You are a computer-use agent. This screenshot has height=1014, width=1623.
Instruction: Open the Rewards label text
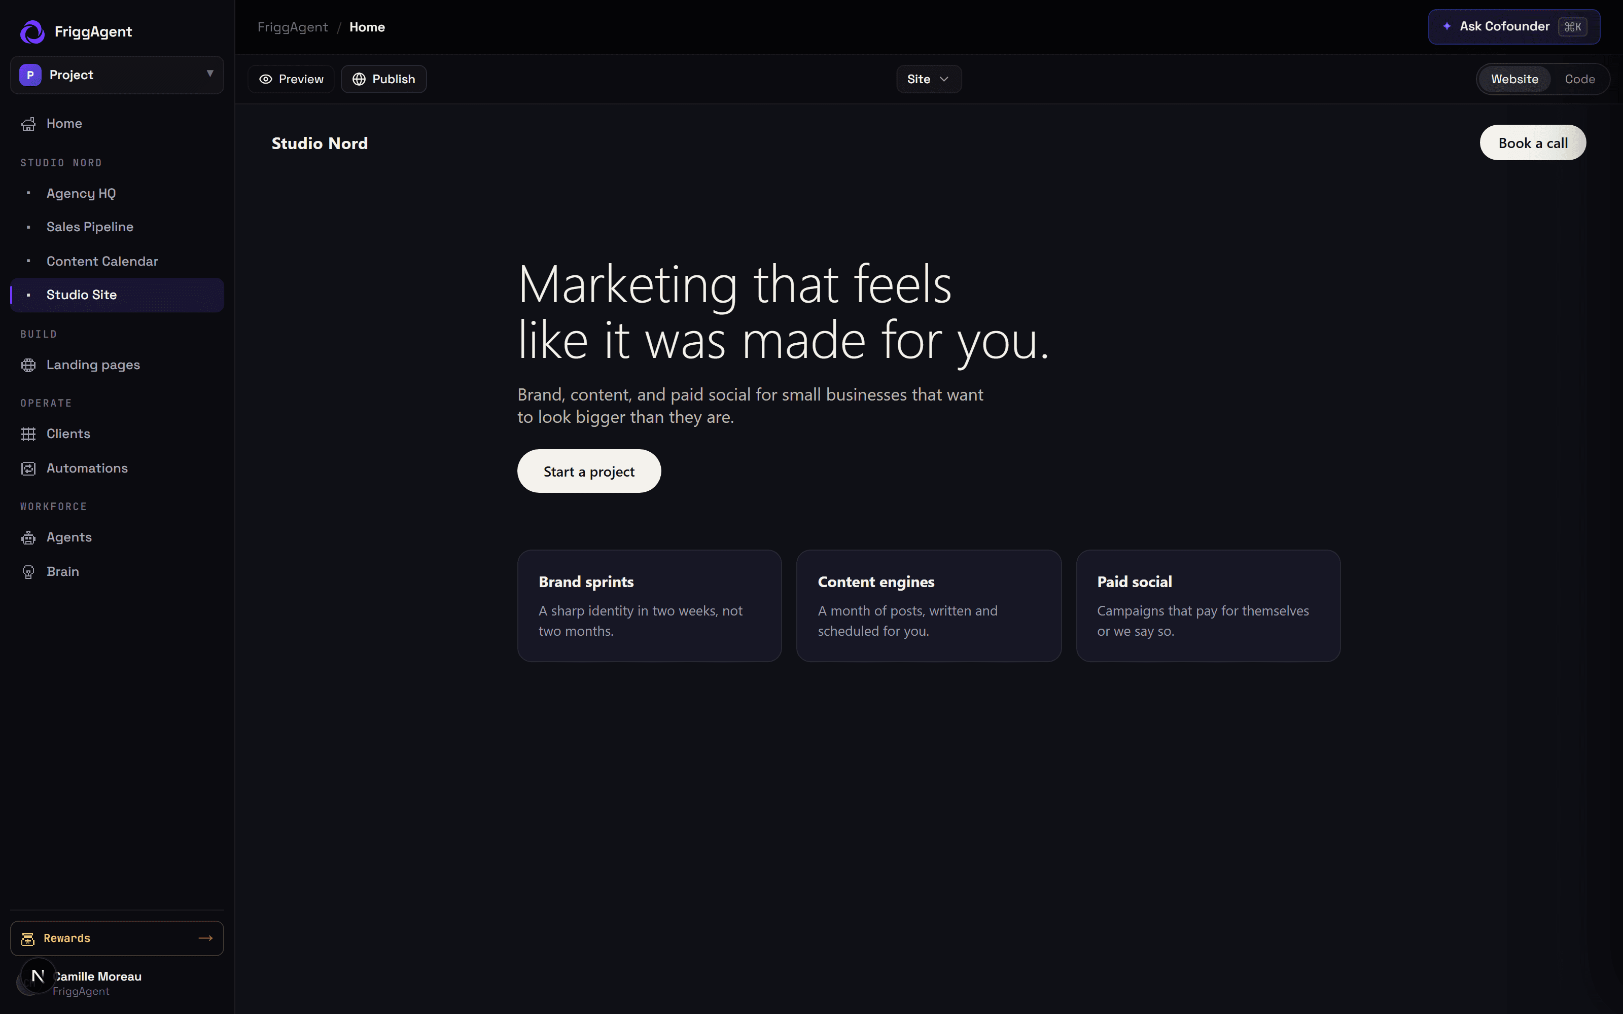pyautogui.click(x=67, y=938)
